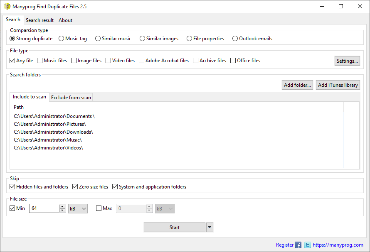Select the Music folder path
Screen dimensions: 370x252
pyautogui.click(x=48, y=140)
